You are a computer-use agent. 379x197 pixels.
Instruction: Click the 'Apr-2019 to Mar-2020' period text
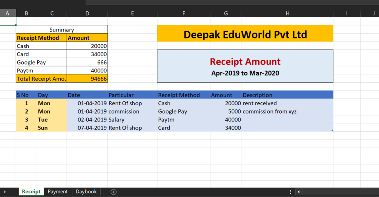(245, 73)
